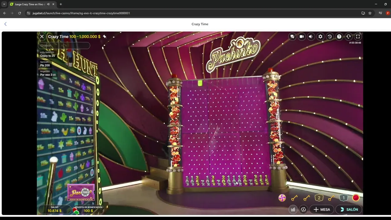Select the grey badge number 1 result

click(343, 198)
